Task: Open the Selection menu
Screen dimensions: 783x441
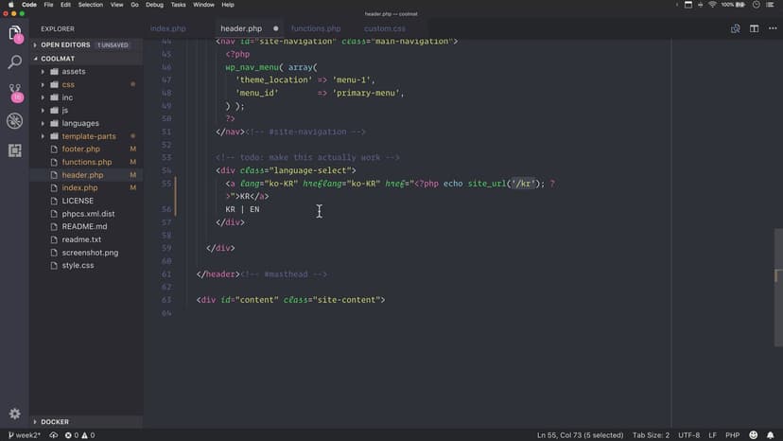Action: pos(91,5)
